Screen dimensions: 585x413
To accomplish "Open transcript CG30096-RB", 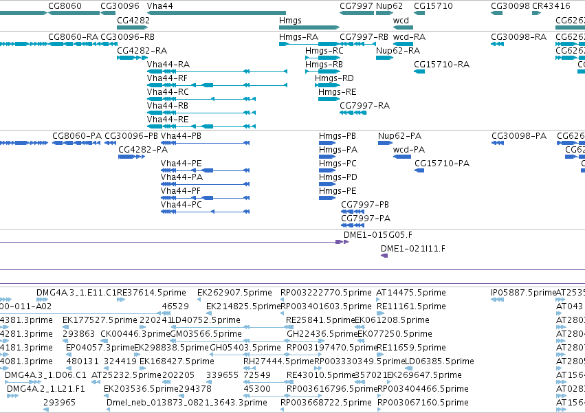I will (x=128, y=37).
